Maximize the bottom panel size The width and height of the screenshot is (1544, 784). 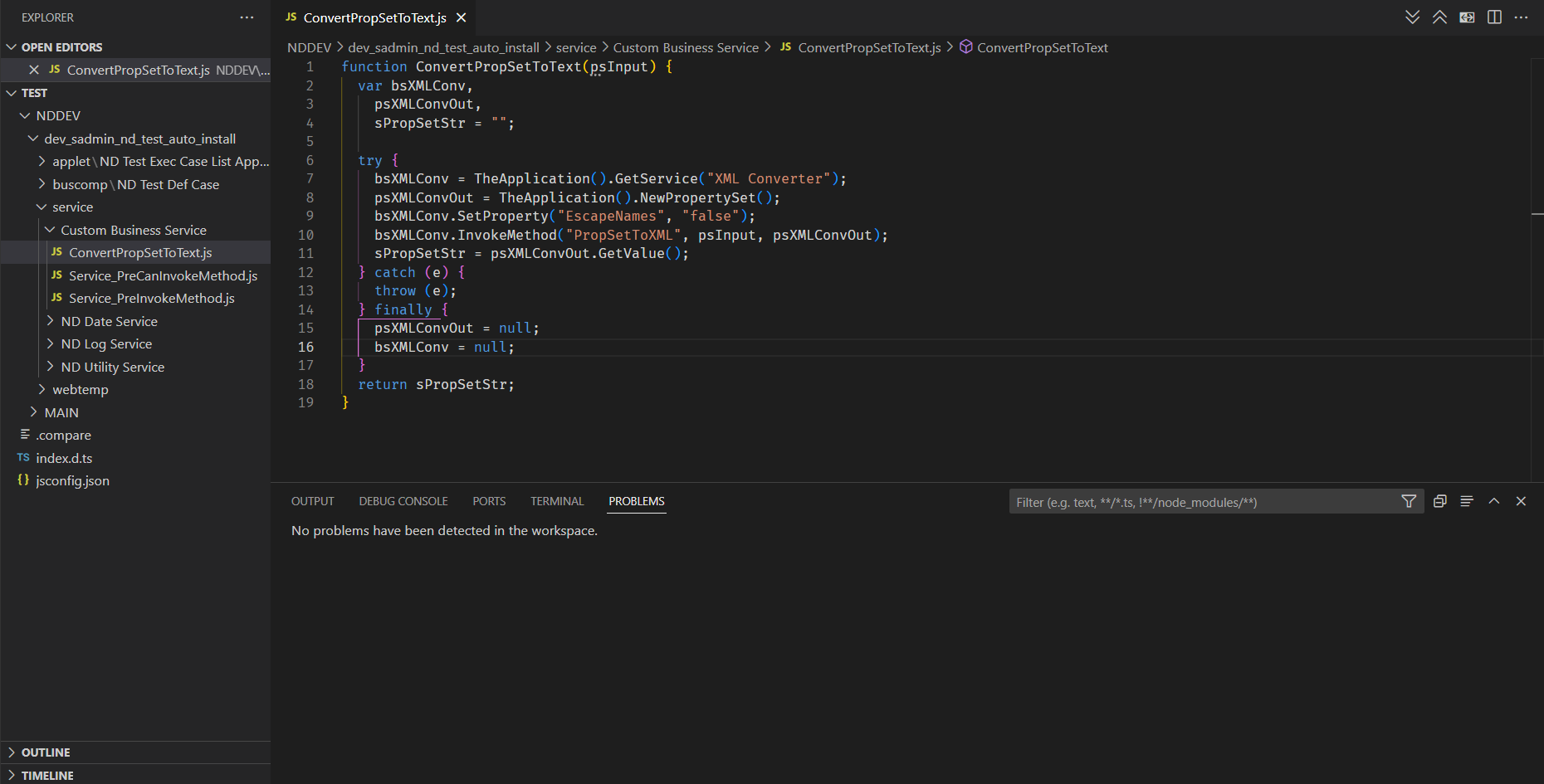coord(1494,501)
